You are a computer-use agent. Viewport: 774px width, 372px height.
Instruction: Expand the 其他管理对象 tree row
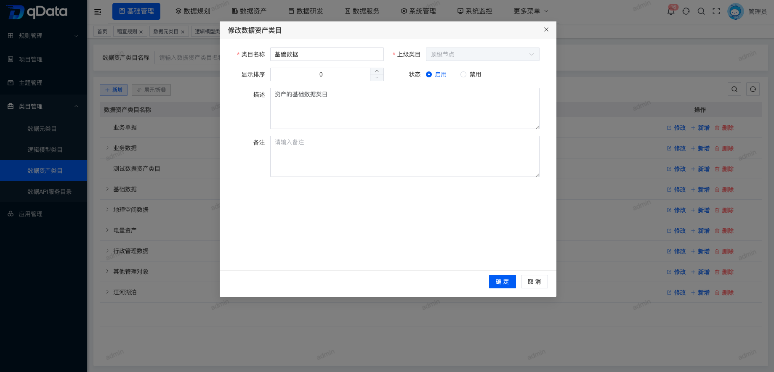[107, 271]
